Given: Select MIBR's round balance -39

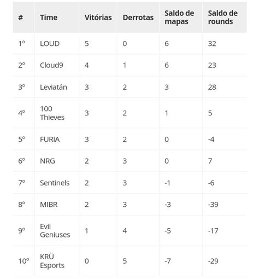Looking at the screenshot, I should 213,205.
